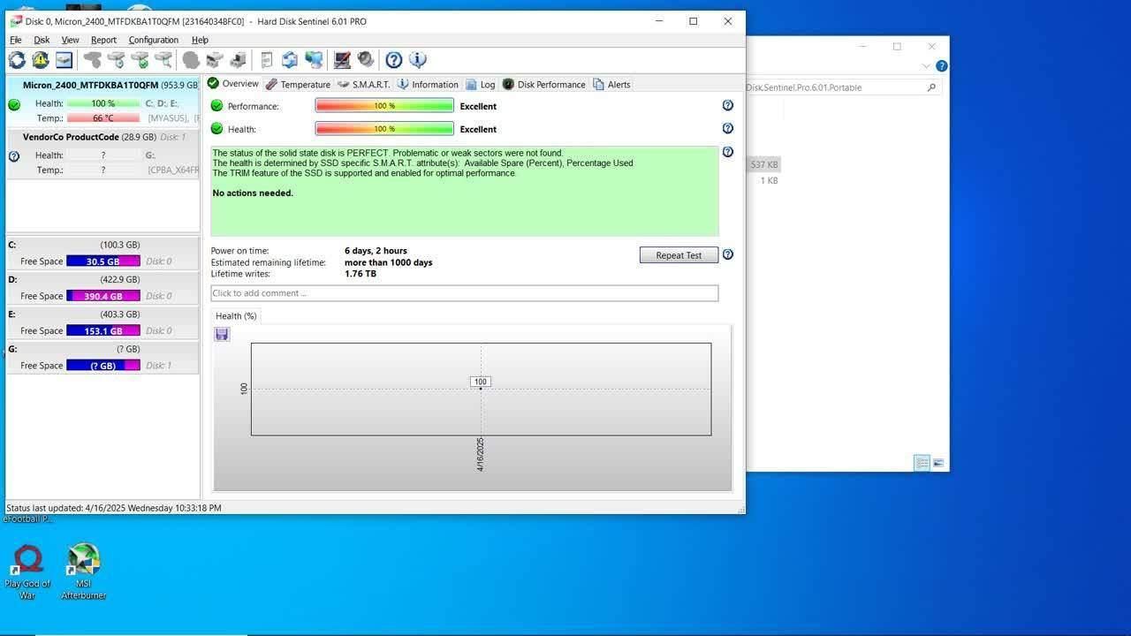Click the report document toolbar icon

tap(267, 60)
